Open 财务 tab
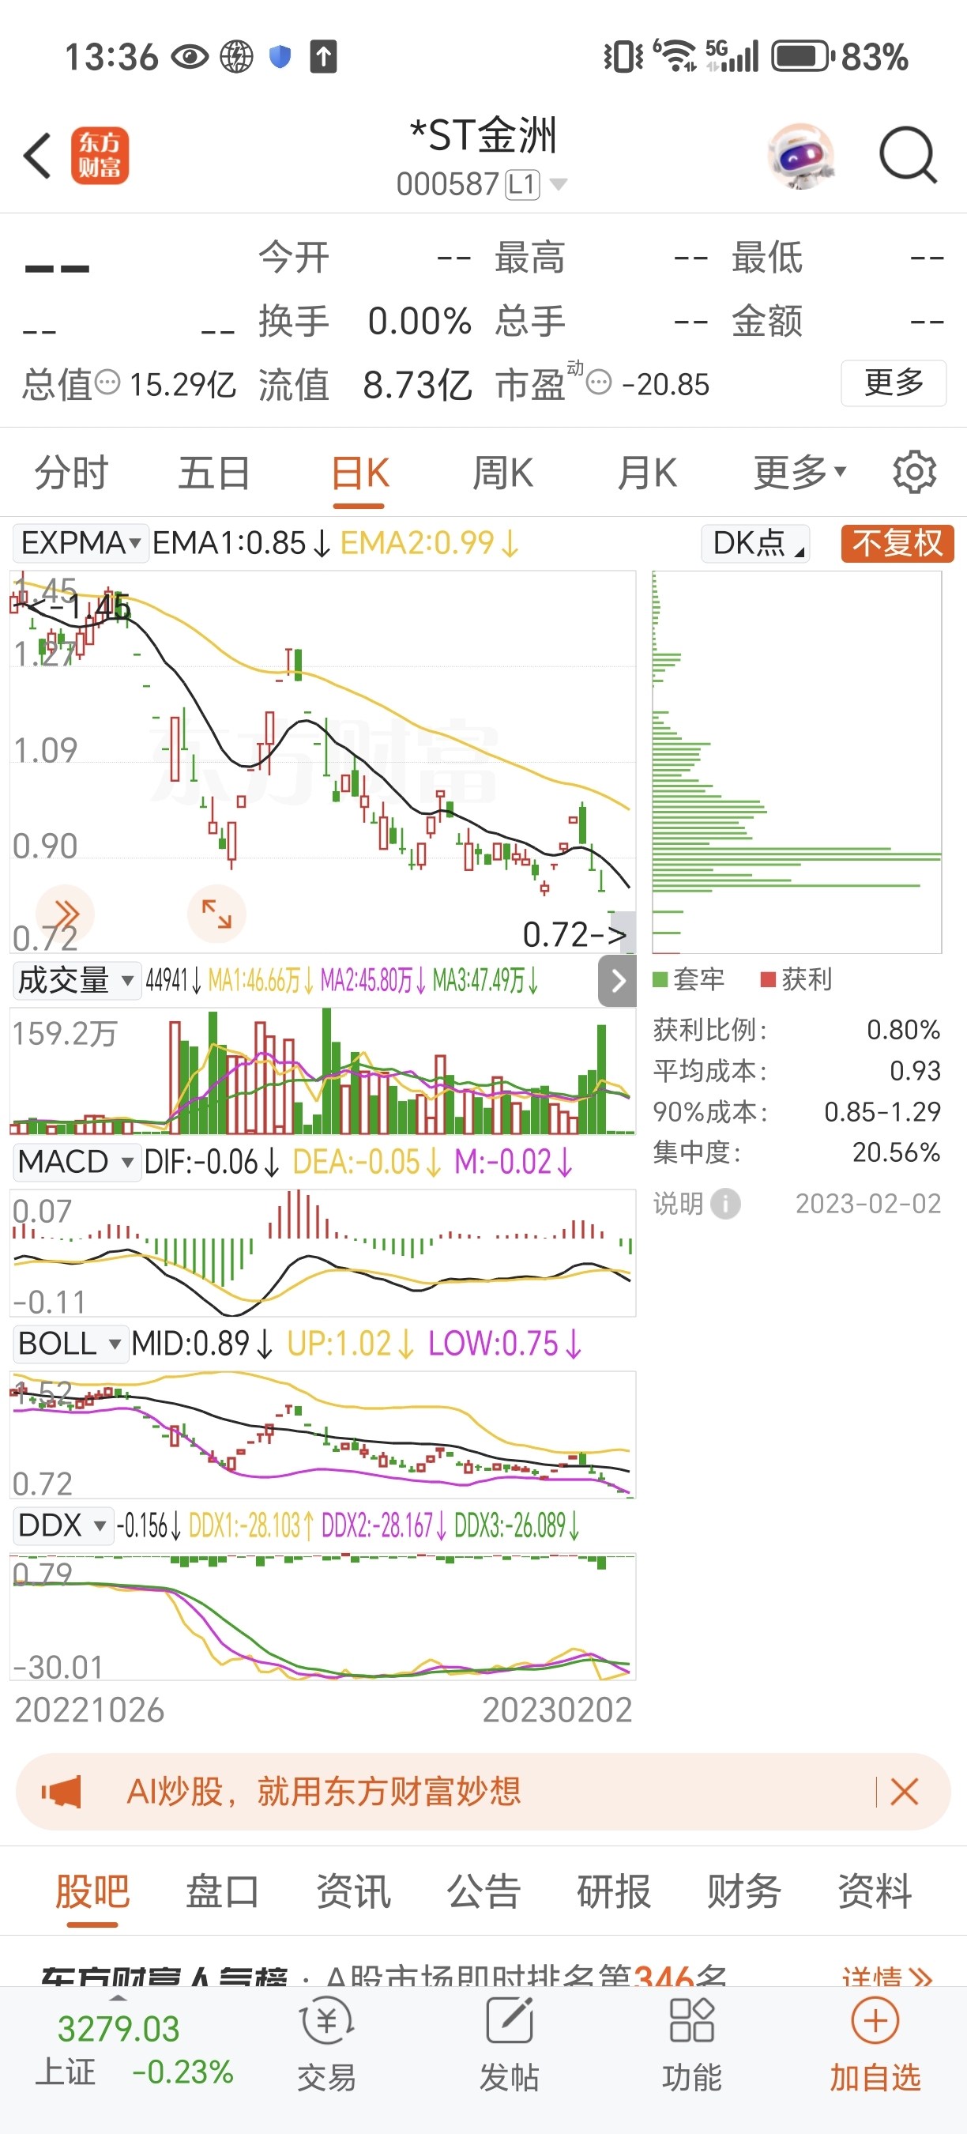Screen dimensions: 967x2134 click(743, 1891)
